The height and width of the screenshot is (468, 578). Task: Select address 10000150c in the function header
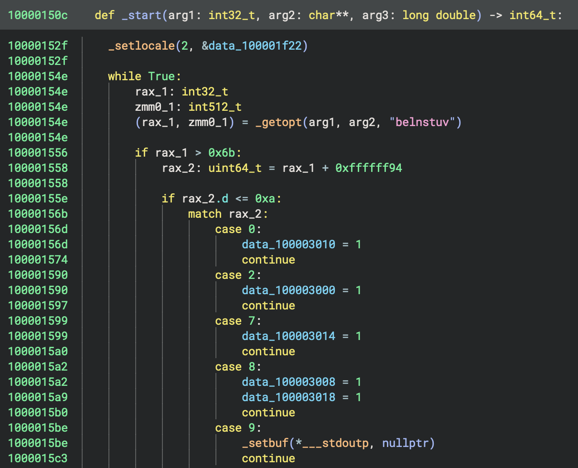(x=38, y=15)
